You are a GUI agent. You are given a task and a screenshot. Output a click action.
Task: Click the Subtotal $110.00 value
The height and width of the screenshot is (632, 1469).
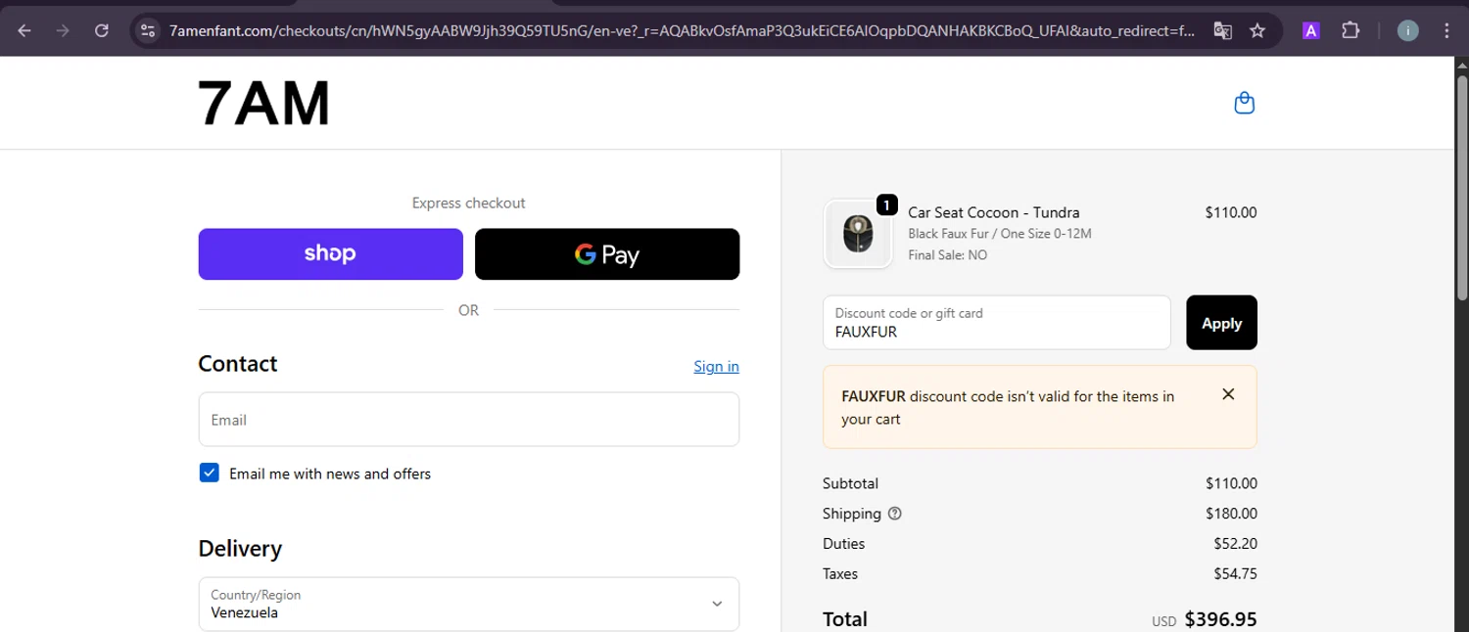[1232, 483]
